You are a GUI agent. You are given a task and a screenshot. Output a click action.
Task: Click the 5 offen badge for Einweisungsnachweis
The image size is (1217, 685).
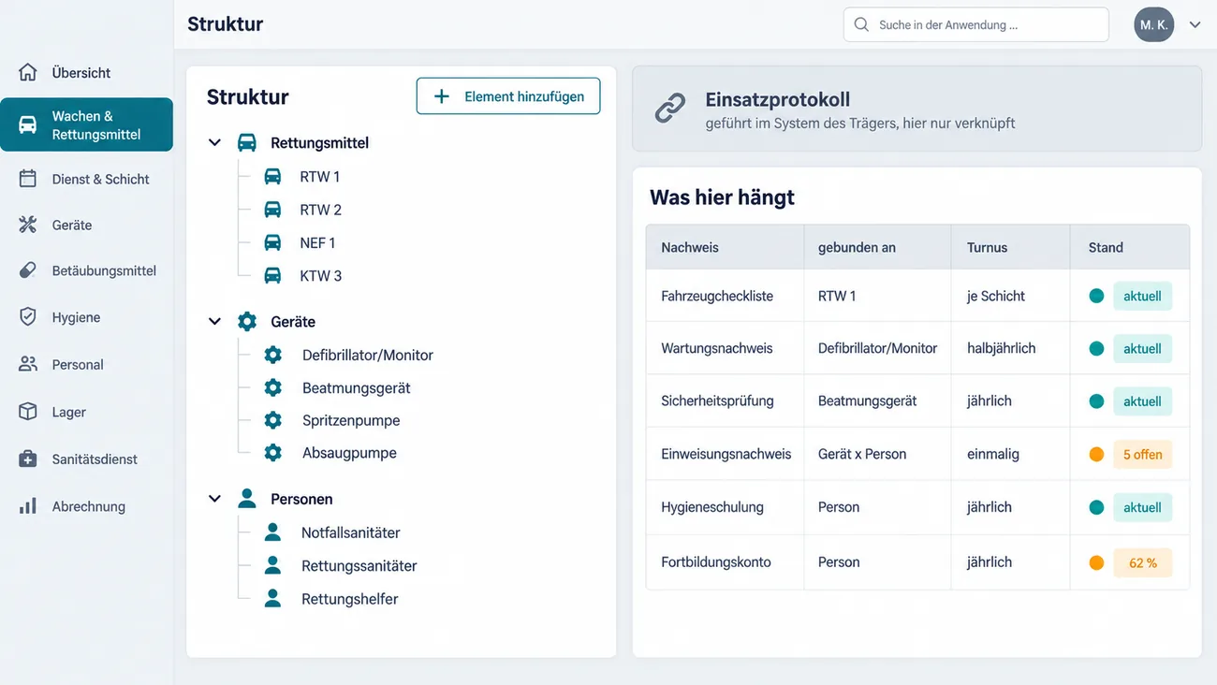(1142, 455)
